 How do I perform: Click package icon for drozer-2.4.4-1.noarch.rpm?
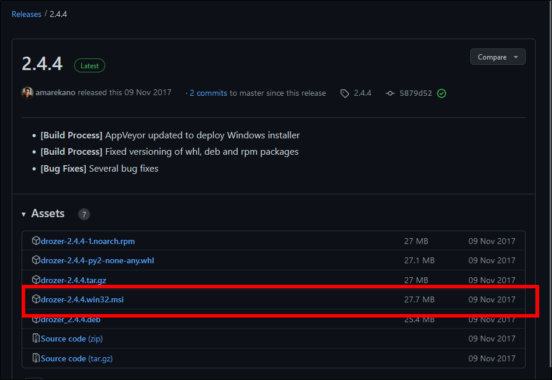pyautogui.click(x=36, y=240)
